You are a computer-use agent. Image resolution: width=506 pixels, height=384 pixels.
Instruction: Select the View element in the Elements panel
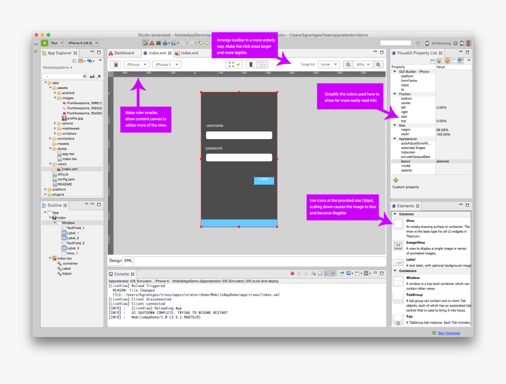click(x=410, y=220)
